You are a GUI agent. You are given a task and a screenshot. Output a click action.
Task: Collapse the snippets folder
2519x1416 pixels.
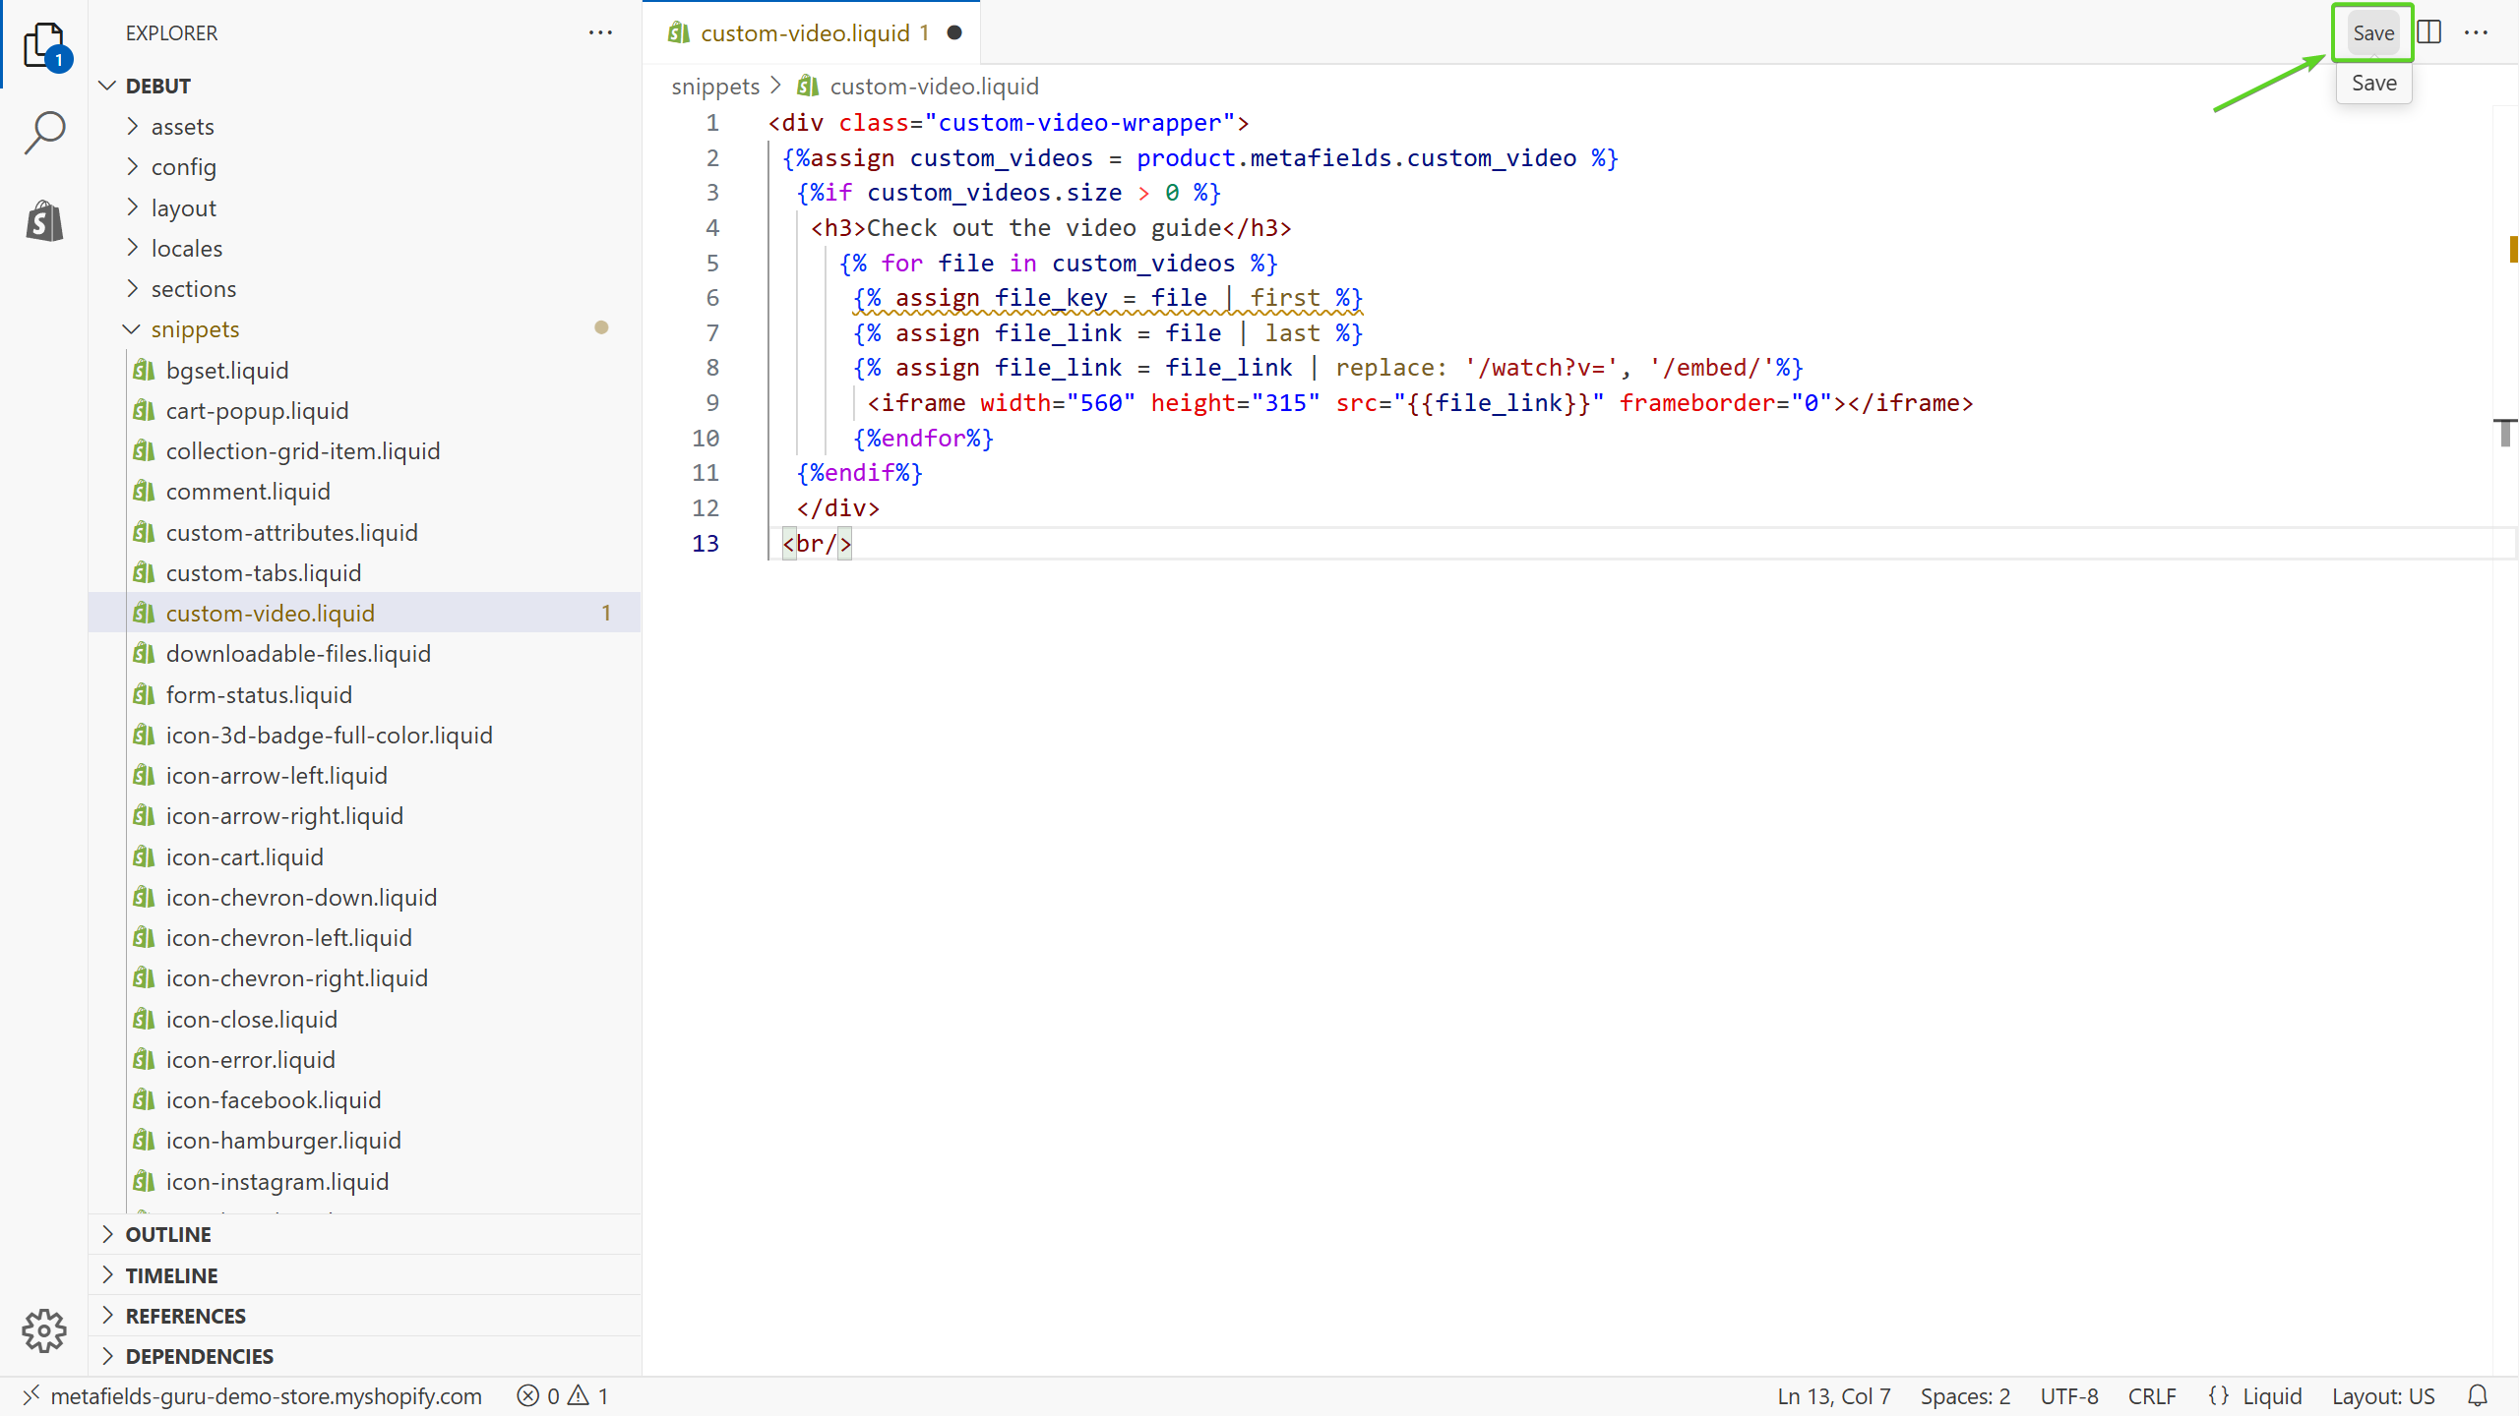(x=196, y=329)
